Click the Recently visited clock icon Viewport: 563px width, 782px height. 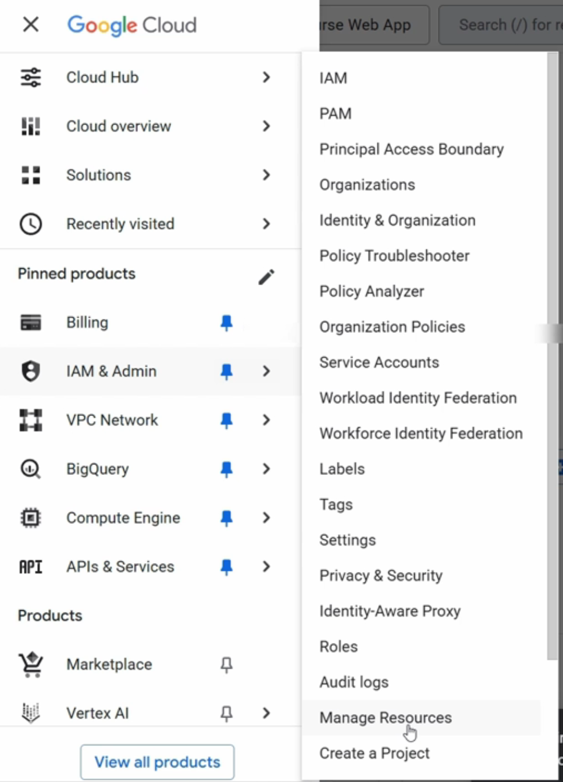pos(31,224)
